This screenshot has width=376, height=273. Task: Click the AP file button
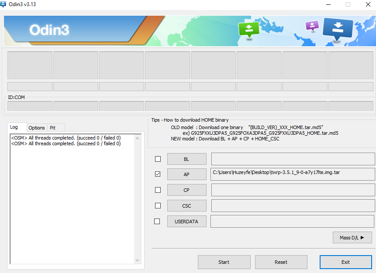(186, 174)
